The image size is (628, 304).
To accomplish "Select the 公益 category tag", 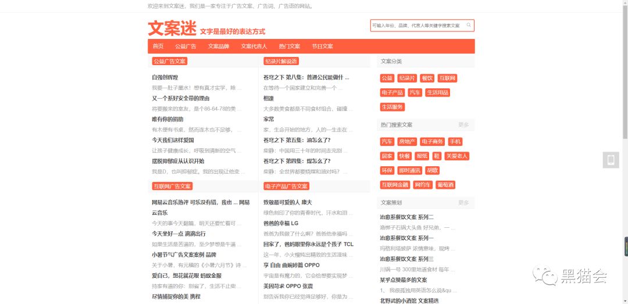I will coord(387,78).
